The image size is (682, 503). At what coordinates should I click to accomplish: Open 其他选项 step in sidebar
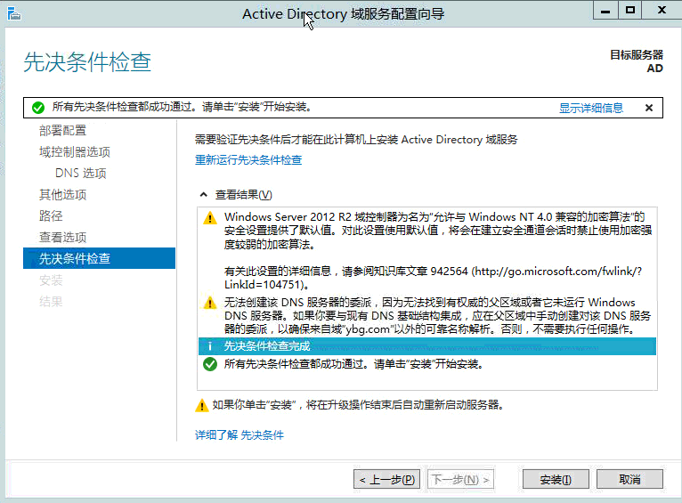(62, 195)
